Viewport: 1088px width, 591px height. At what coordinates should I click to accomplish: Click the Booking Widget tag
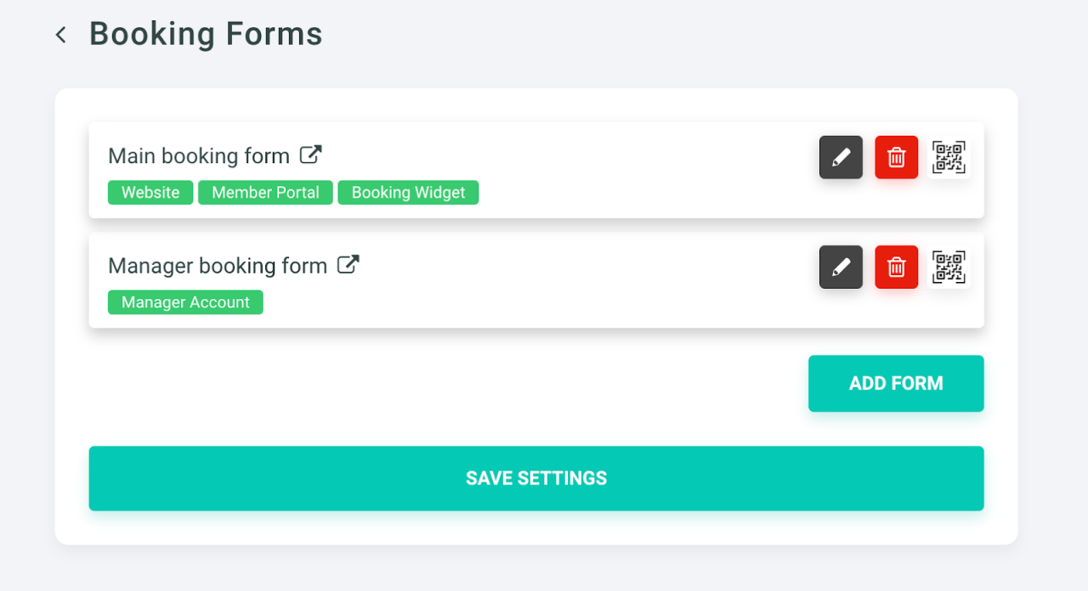pyautogui.click(x=408, y=193)
